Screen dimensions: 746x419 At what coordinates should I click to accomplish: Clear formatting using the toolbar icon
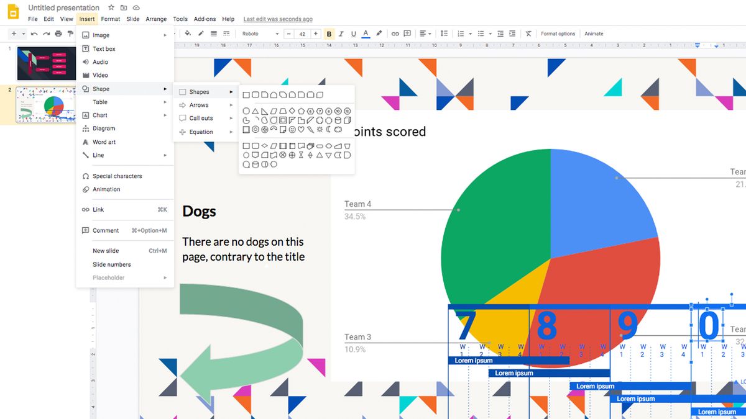(528, 34)
